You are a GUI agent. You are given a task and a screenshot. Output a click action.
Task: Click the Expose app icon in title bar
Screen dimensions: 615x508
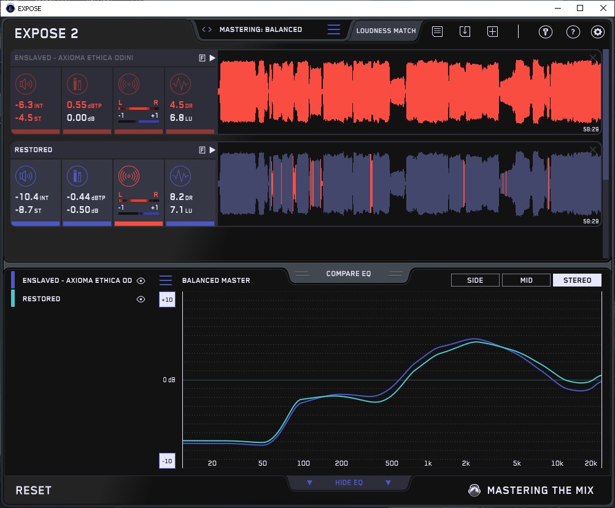10,8
